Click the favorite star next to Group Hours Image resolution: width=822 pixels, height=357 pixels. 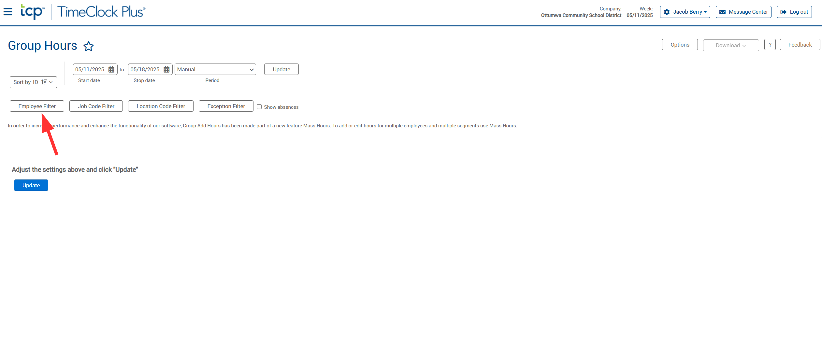click(88, 46)
